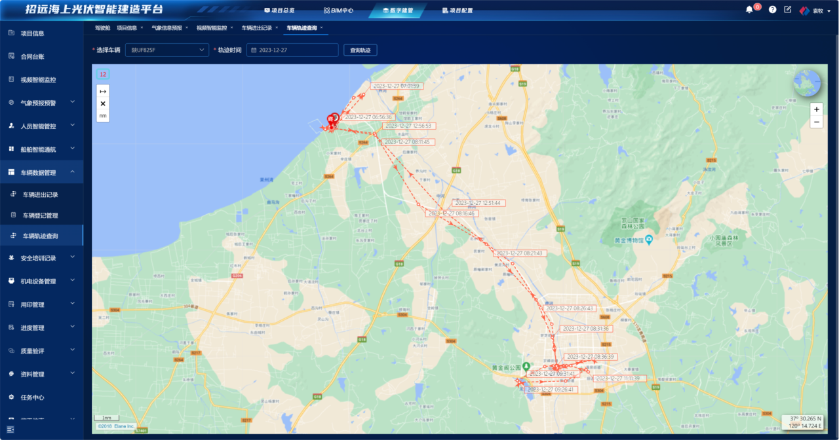Clear measurement with the X map tool
The width and height of the screenshot is (839, 440).
pyautogui.click(x=103, y=103)
